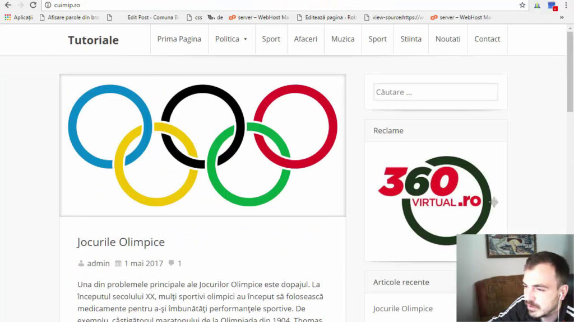Open the 'de' bookmark
This screenshot has height=322, width=574.
[x=215, y=17]
